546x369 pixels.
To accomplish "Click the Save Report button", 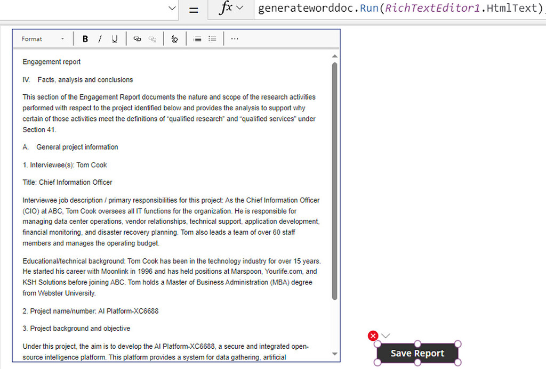I will (x=417, y=354).
